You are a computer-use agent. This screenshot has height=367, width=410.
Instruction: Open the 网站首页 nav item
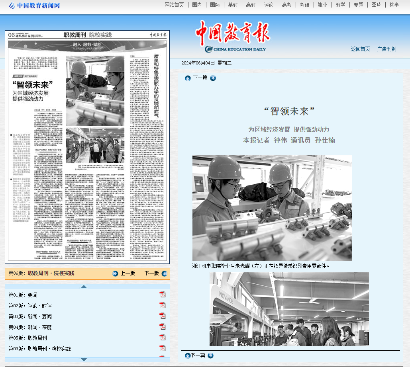pyautogui.click(x=174, y=5)
